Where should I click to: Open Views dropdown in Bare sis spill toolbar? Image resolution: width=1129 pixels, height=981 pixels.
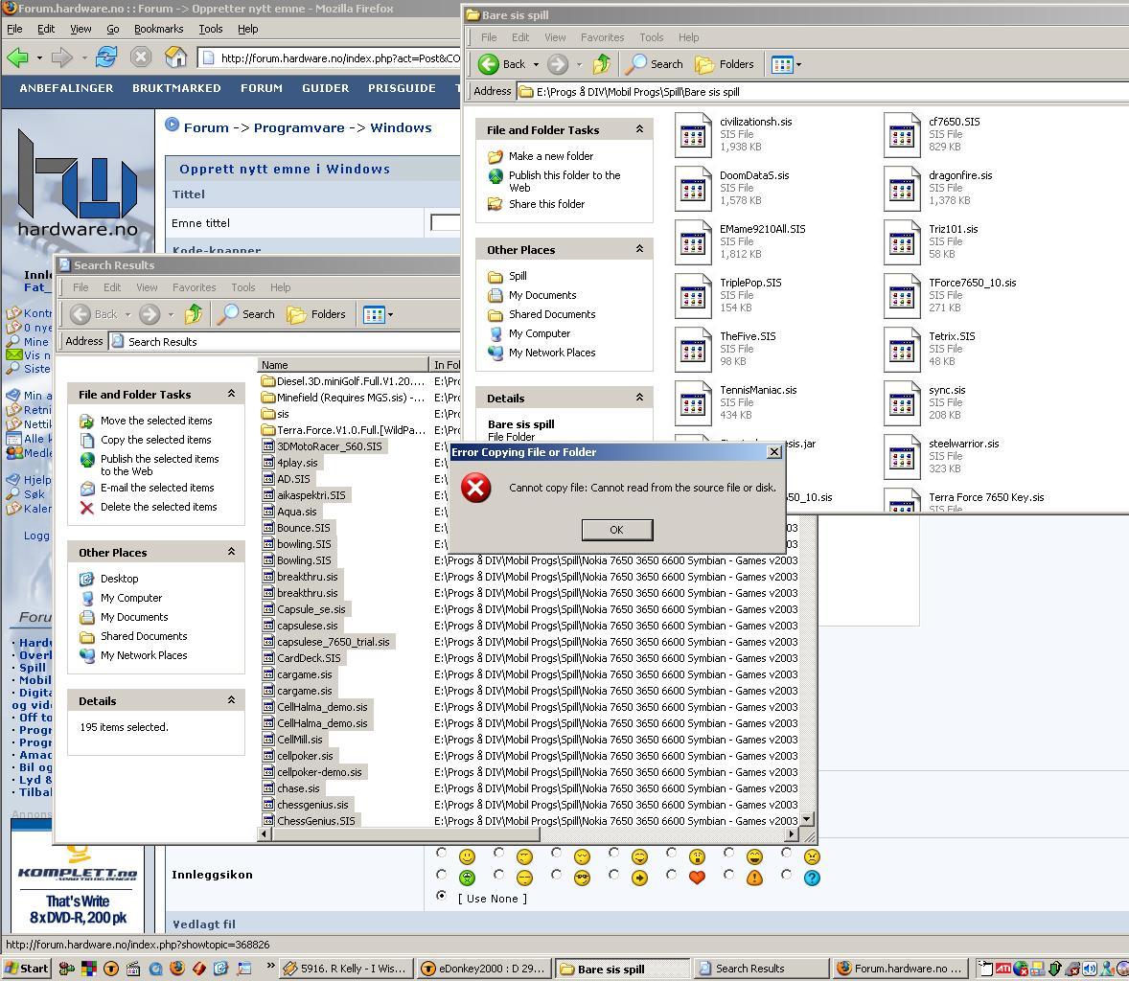click(786, 64)
